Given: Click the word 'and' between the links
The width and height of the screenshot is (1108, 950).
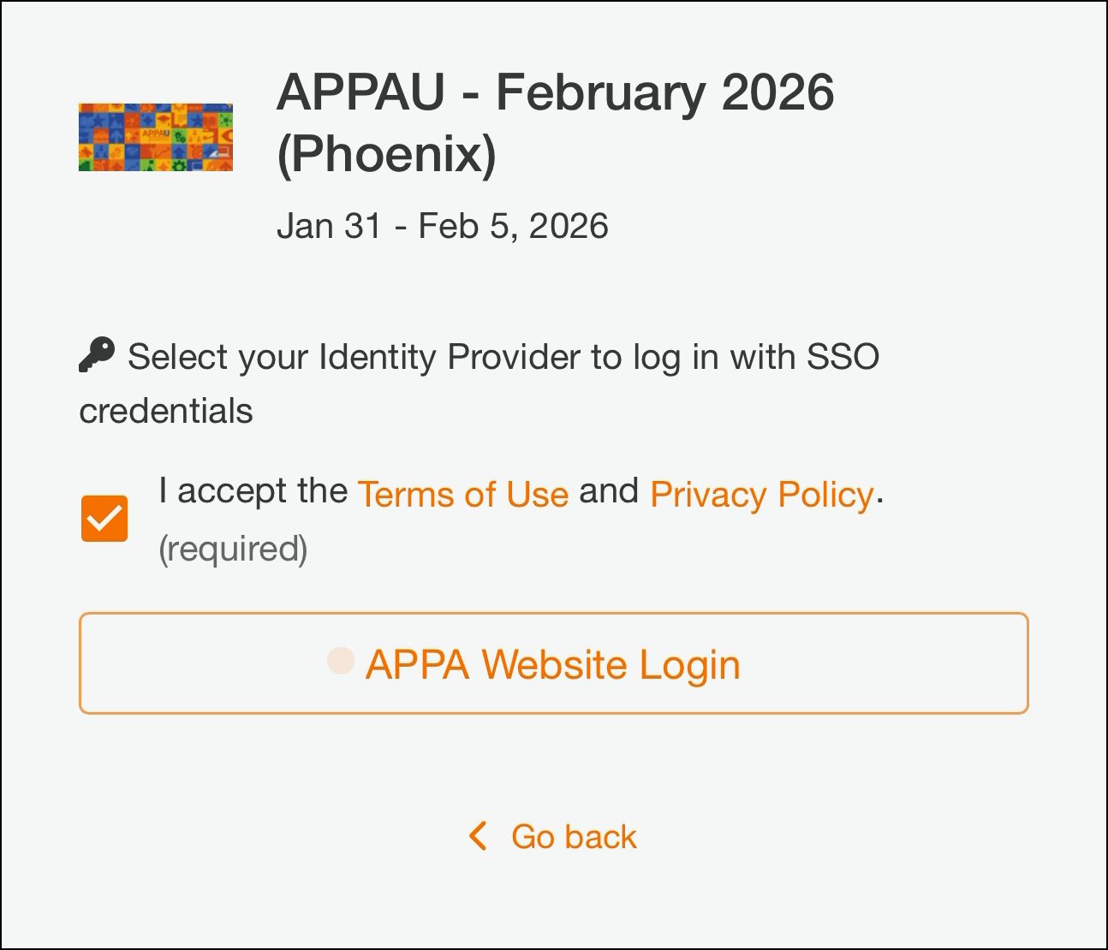Looking at the screenshot, I should click(609, 492).
